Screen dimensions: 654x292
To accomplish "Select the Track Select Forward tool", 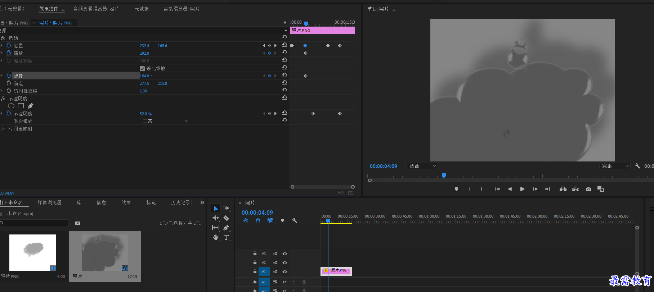I will [226, 208].
